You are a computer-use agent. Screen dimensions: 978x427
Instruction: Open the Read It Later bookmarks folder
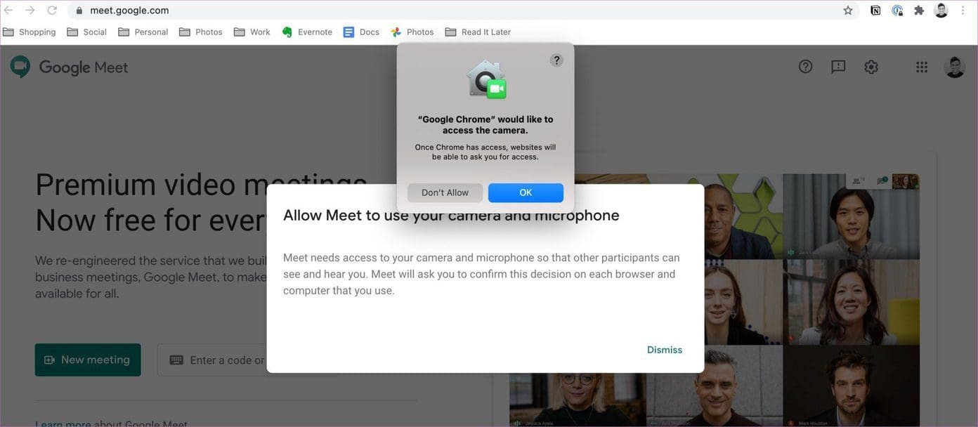(478, 32)
